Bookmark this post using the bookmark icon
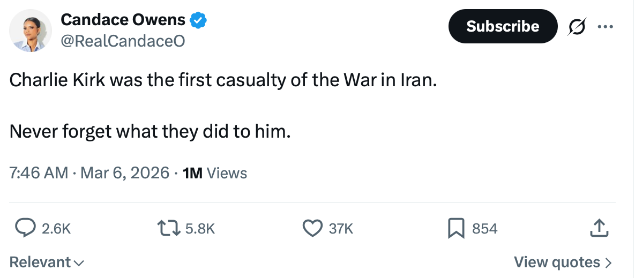Image resolution: width=635 pixels, height=278 pixels. [x=456, y=229]
